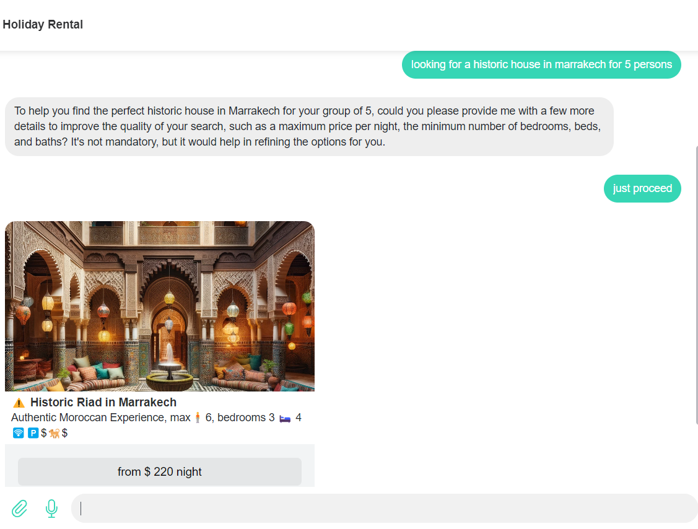Viewport: 698px width, 529px height.
Task: Click the dollar sign after the parking icon
Action: click(x=44, y=433)
